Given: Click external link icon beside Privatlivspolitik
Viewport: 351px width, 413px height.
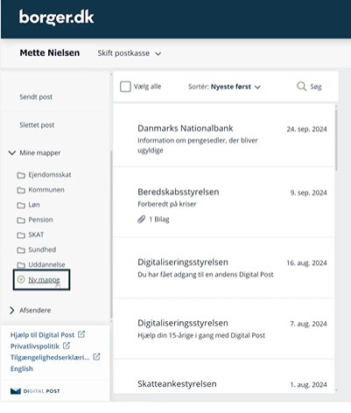Looking at the screenshot, I should click(x=67, y=346).
